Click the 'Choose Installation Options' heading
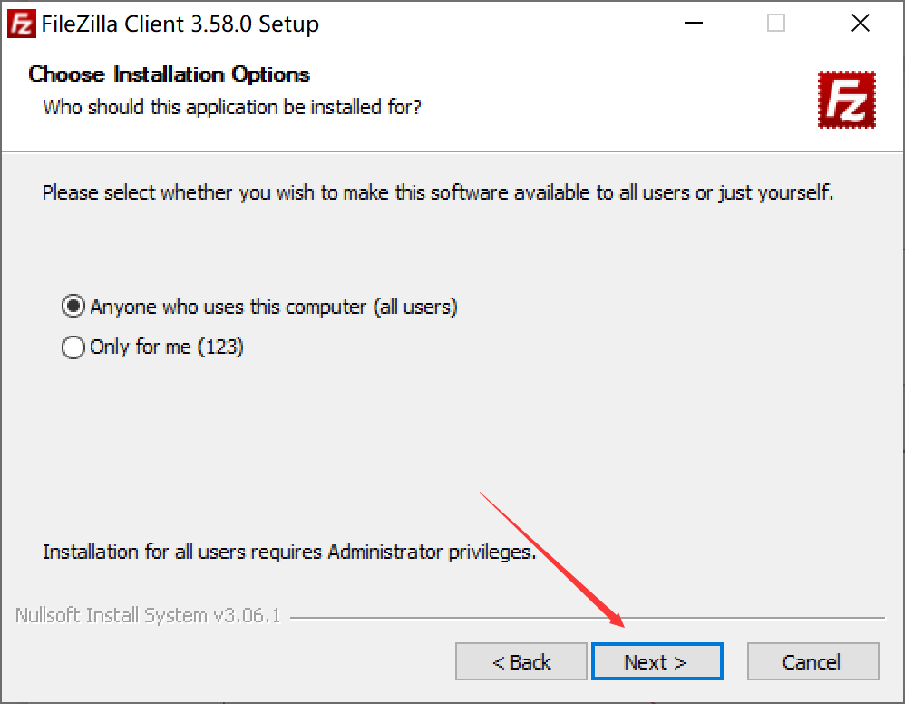The width and height of the screenshot is (905, 704). click(x=169, y=74)
